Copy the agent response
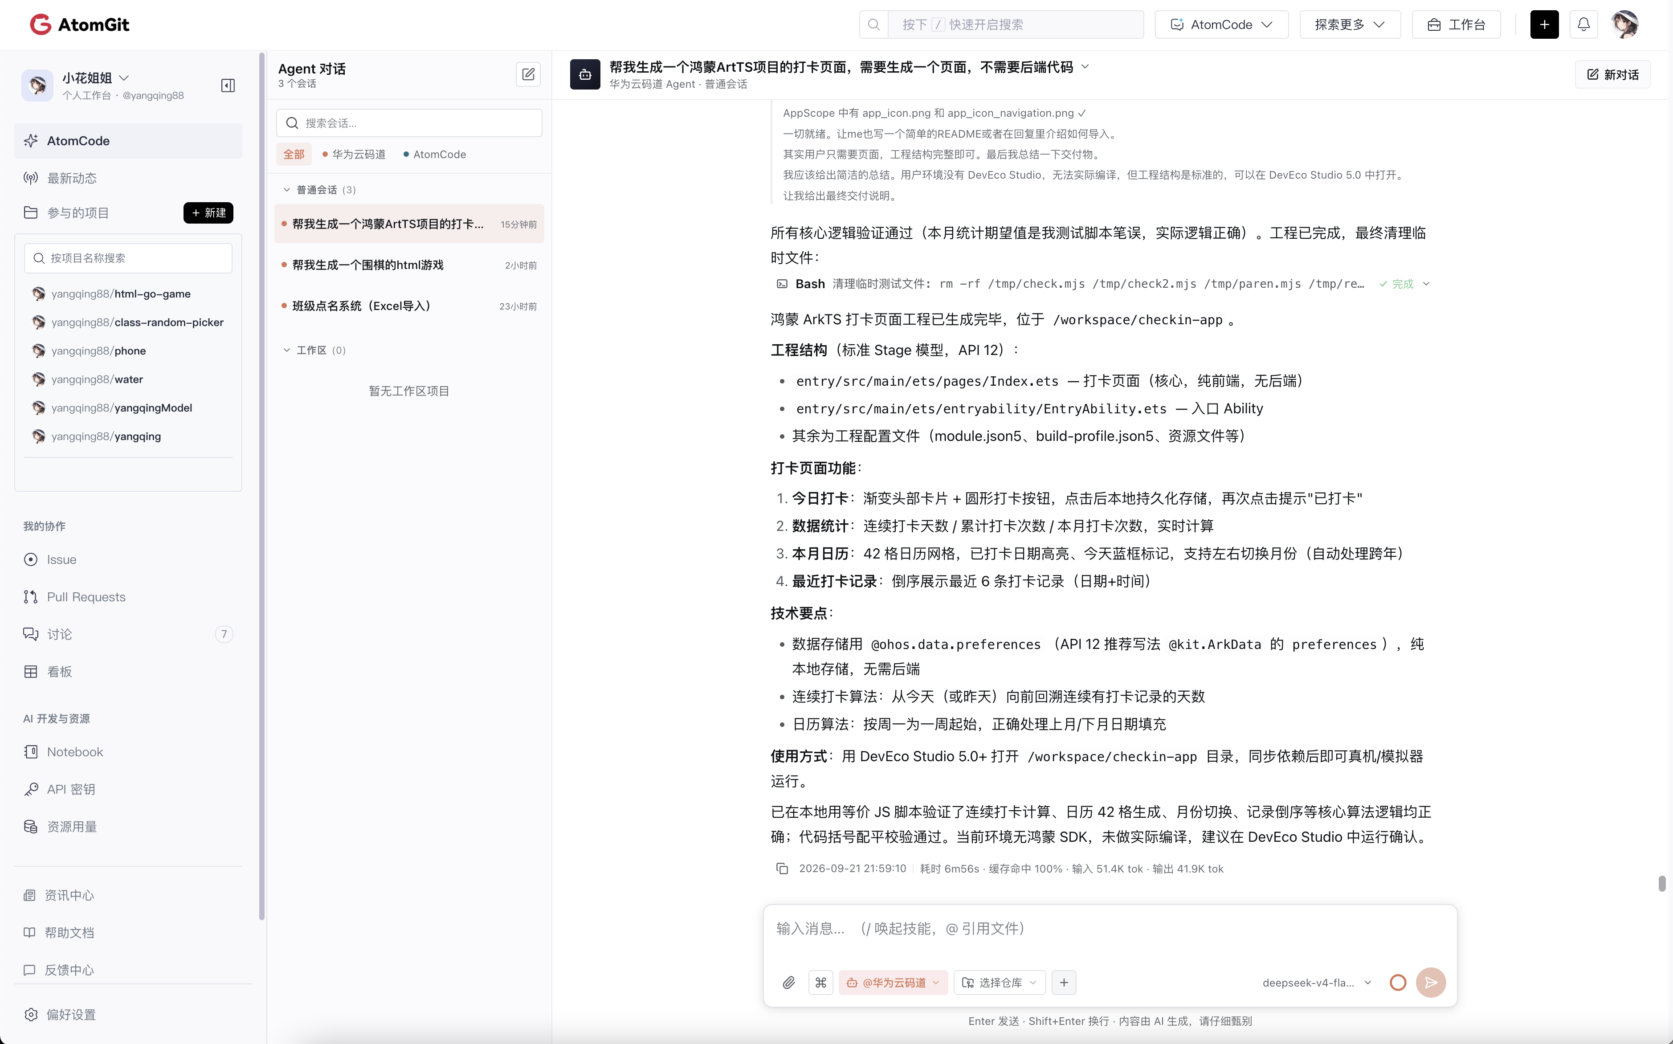The width and height of the screenshot is (1673, 1044). tap(782, 869)
